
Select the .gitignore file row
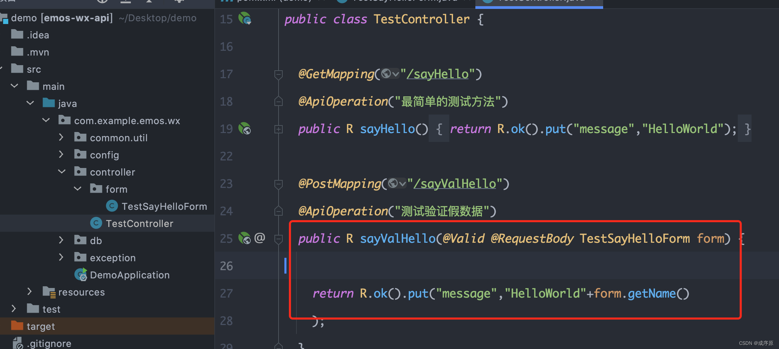tap(108, 343)
